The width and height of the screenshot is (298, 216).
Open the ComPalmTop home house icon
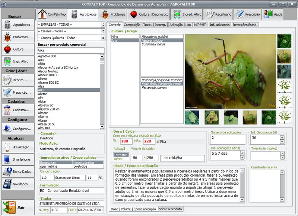(x=42, y=14)
